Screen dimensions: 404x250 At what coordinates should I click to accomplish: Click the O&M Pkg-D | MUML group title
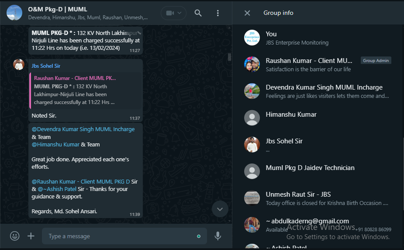click(x=58, y=9)
